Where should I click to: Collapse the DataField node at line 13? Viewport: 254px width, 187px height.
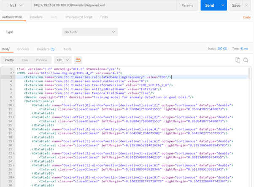tap(14, 117)
